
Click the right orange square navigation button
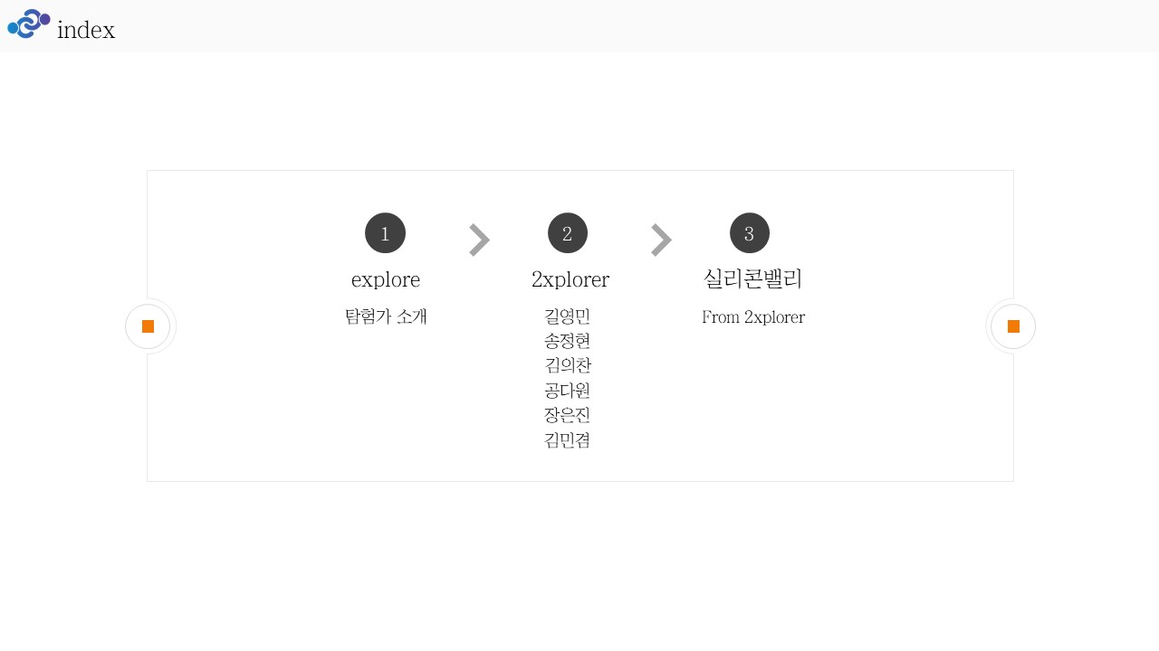[x=1013, y=326]
